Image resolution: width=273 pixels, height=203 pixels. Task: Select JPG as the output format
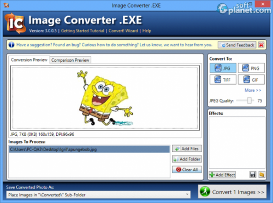(x=223, y=68)
